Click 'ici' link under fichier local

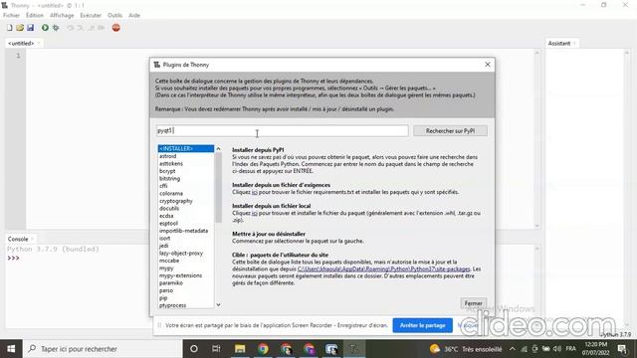[255, 213]
